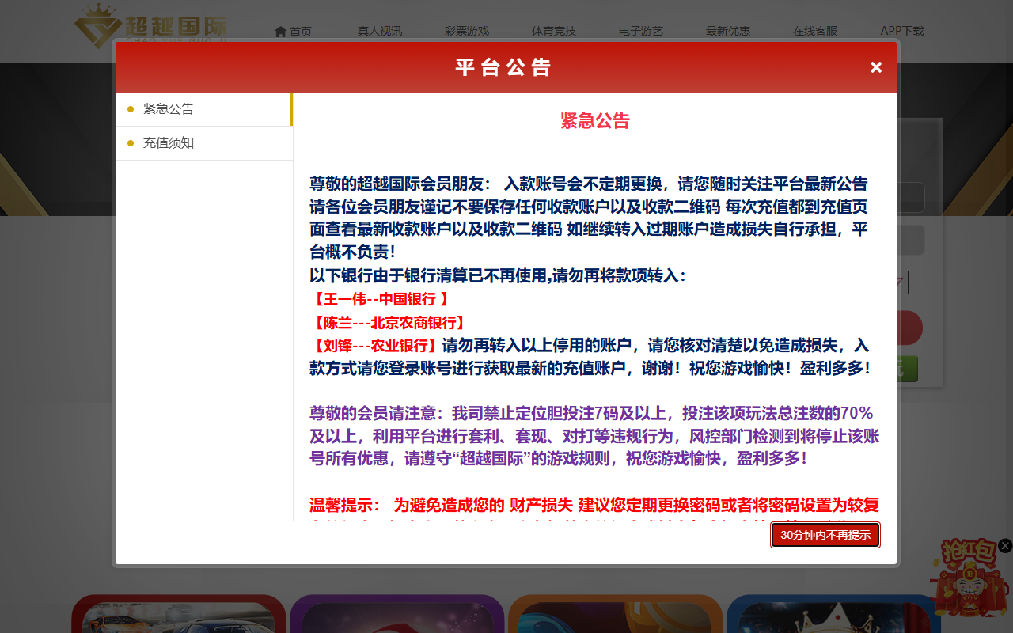Viewport: 1013px width, 633px height.
Task: Click the purple game category thumbnail
Action: 397,614
